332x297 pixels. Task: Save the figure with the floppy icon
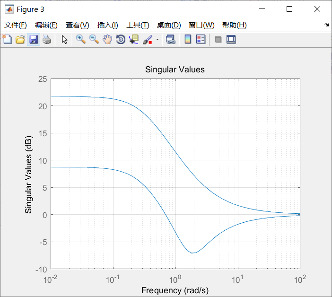click(x=34, y=40)
